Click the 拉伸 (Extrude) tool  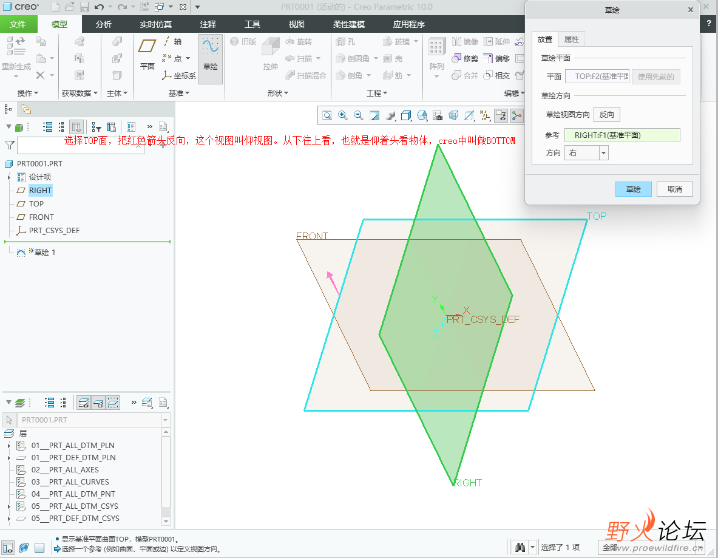(271, 54)
